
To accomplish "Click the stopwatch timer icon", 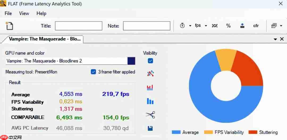I will 182,26.
